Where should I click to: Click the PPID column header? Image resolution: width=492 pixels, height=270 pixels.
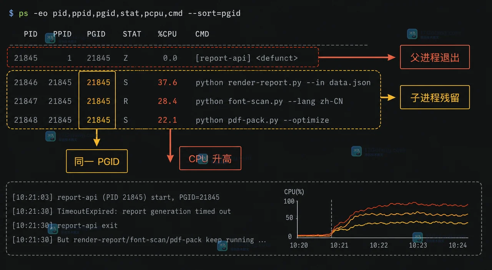point(62,34)
